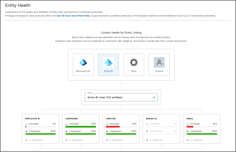This screenshot has width=236, height=152.
Task: Click the Badge ID 0% uniqueness value
Action: [x=175, y=131]
